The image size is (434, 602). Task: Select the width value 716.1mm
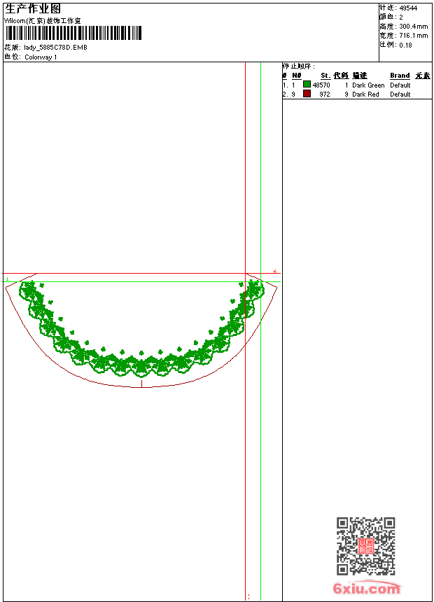tap(413, 36)
